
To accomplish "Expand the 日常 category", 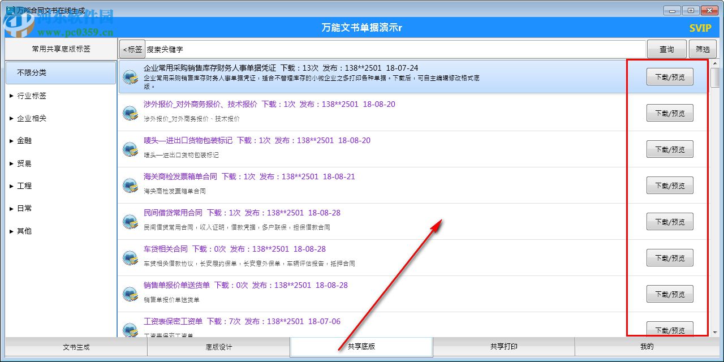I will coord(23,208).
